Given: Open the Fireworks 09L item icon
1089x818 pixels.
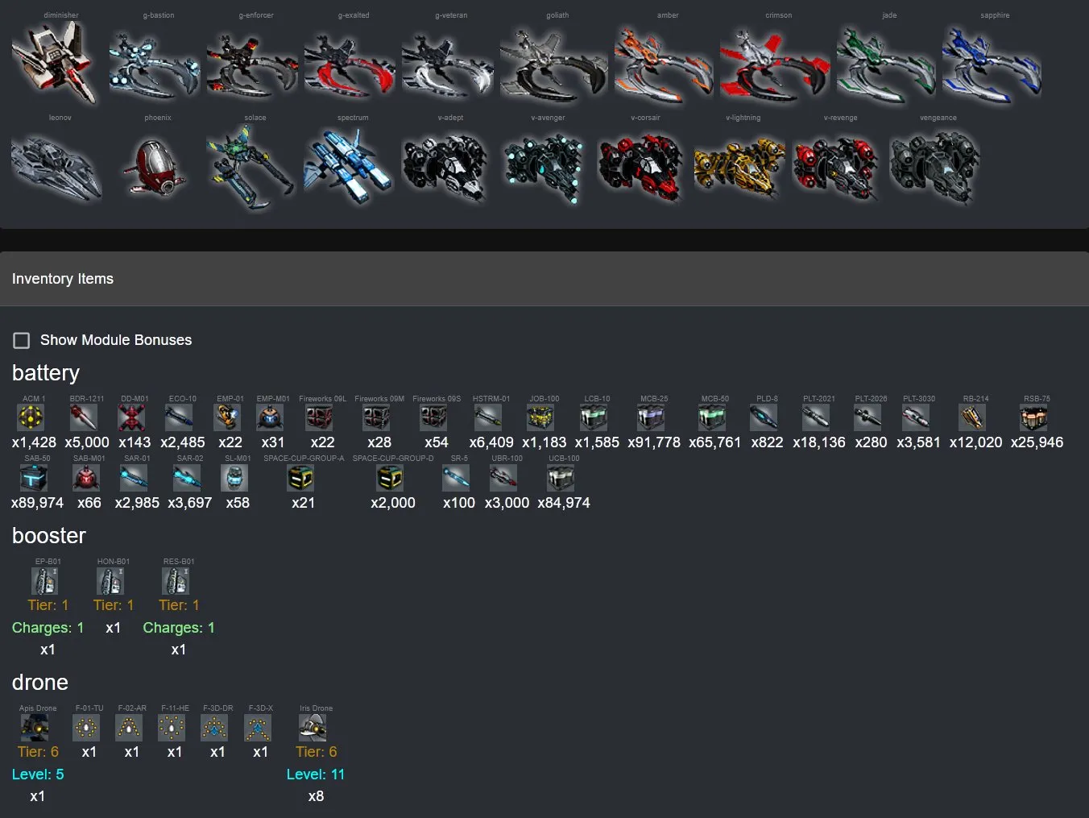Looking at the screenshot, I should [320, 417].
